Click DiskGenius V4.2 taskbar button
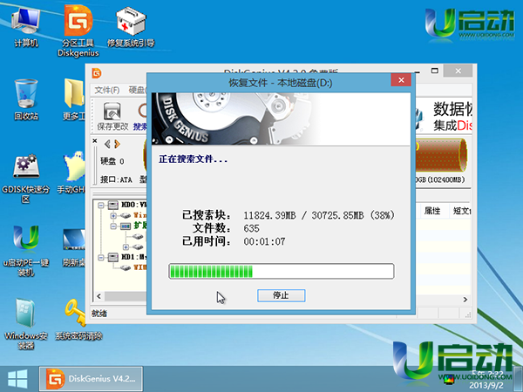The width and height of the screenshot is (523, 392). [91, 379]
